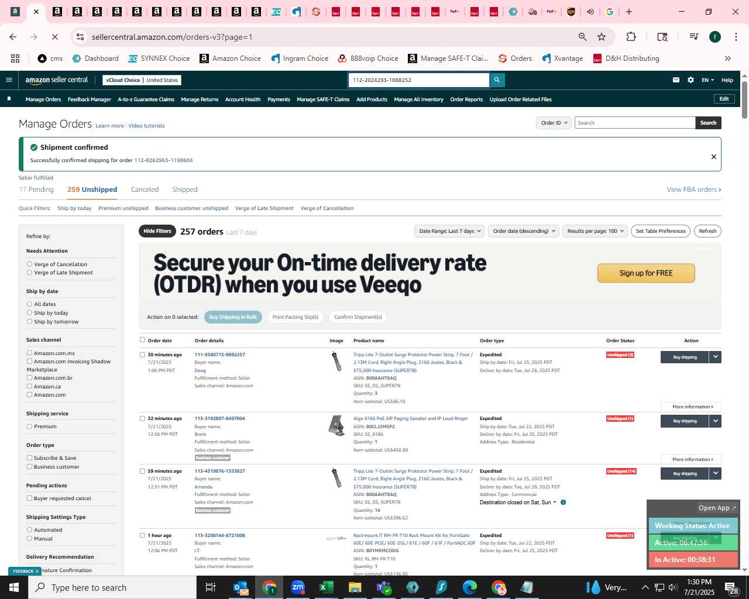Check the Business customer order type
The image size is (749, 599).
pos(29,467)
